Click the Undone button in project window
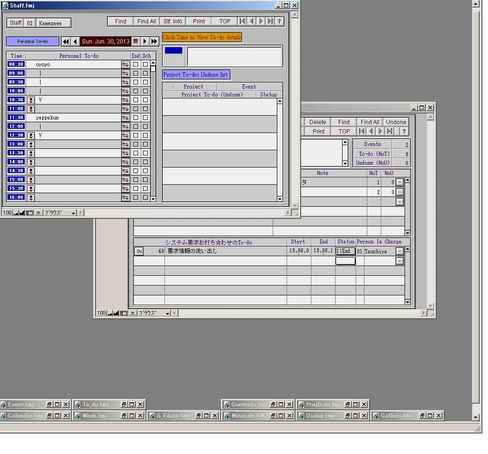The height and width of the screenshot is (454, 488). coord(396,122)
